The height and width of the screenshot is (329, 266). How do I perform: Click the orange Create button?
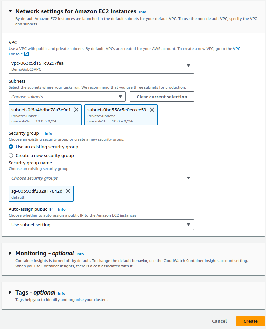[x=250, y=321]
